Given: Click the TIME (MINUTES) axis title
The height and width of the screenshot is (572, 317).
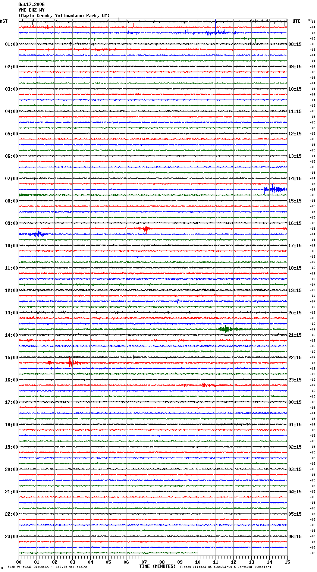Looking at the screenshot, I should 157,566.
